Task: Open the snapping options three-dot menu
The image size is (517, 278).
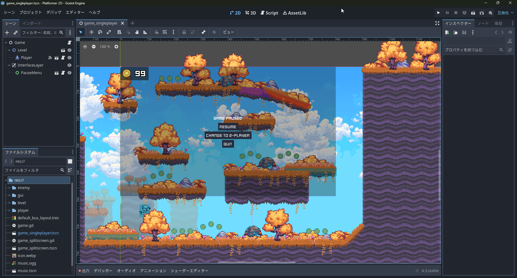Action: (173, 32)
